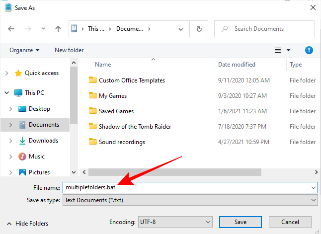Viewport: 321px width, 234px height.
Task: Hide Folders pane toggle
Action: (28, 224)
